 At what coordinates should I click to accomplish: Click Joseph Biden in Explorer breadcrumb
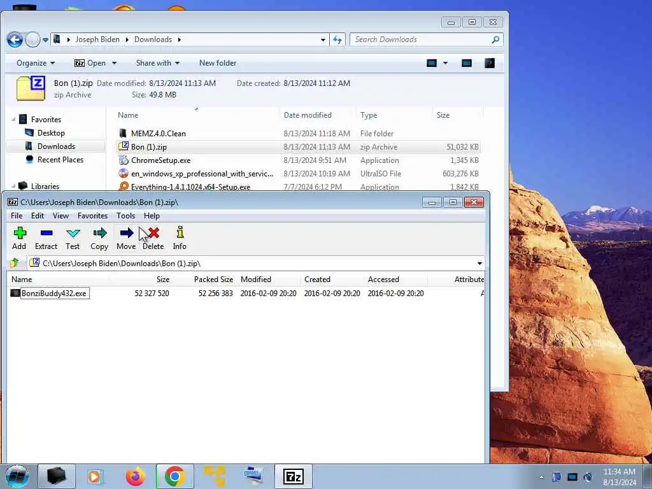(97, 39)
